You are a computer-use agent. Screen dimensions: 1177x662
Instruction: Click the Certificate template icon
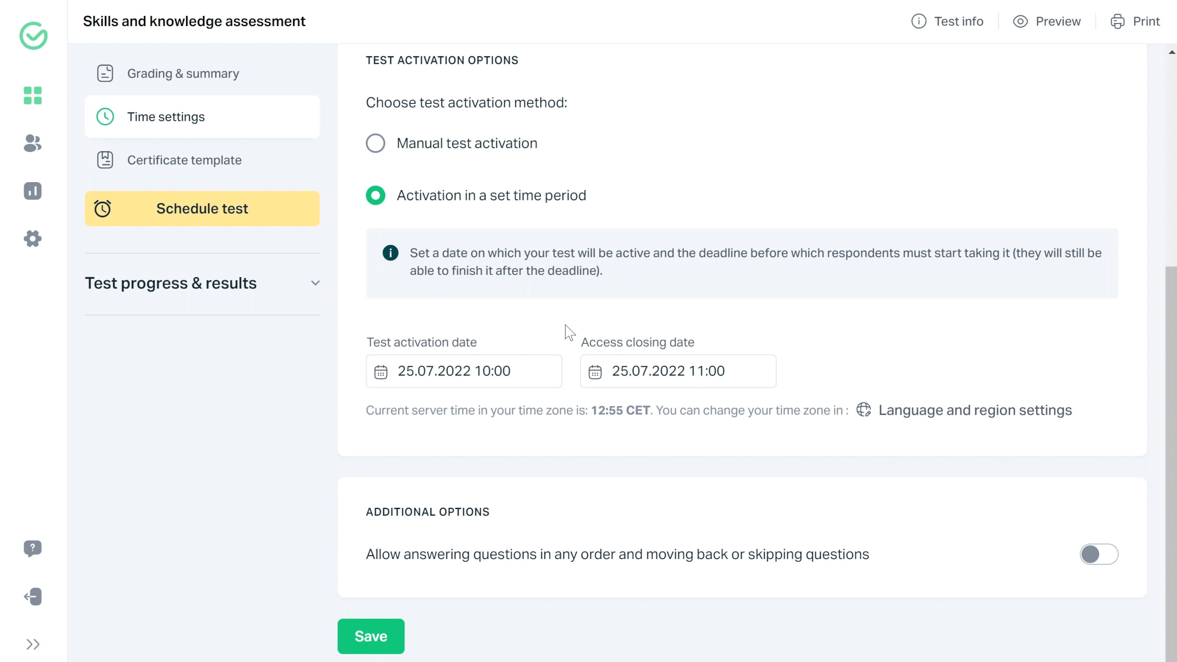[105, 159]
